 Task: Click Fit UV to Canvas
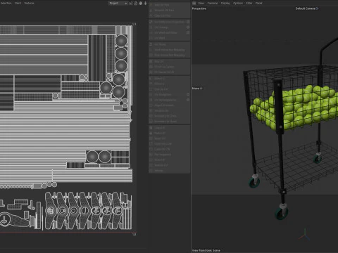click(x=170, y=67)
